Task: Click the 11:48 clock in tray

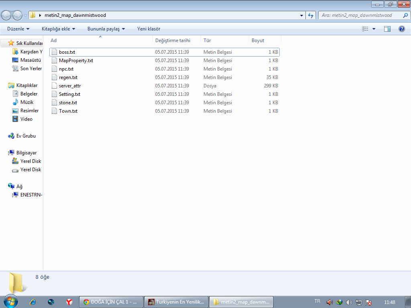Action: [x=389, y=302]
